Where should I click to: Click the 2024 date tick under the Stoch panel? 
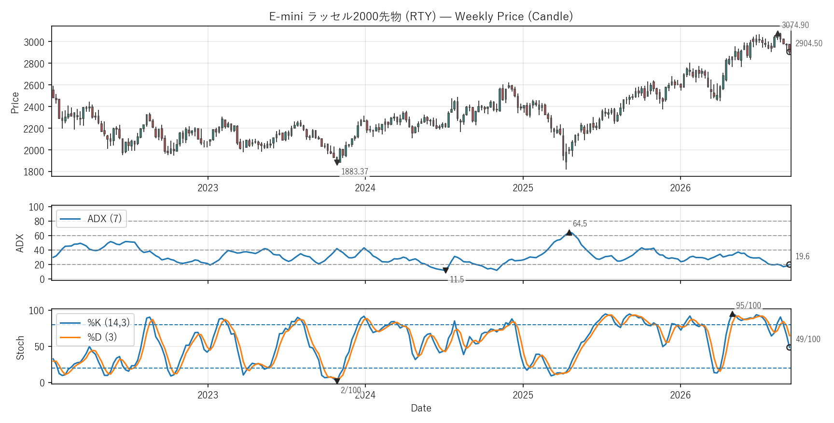365,396
